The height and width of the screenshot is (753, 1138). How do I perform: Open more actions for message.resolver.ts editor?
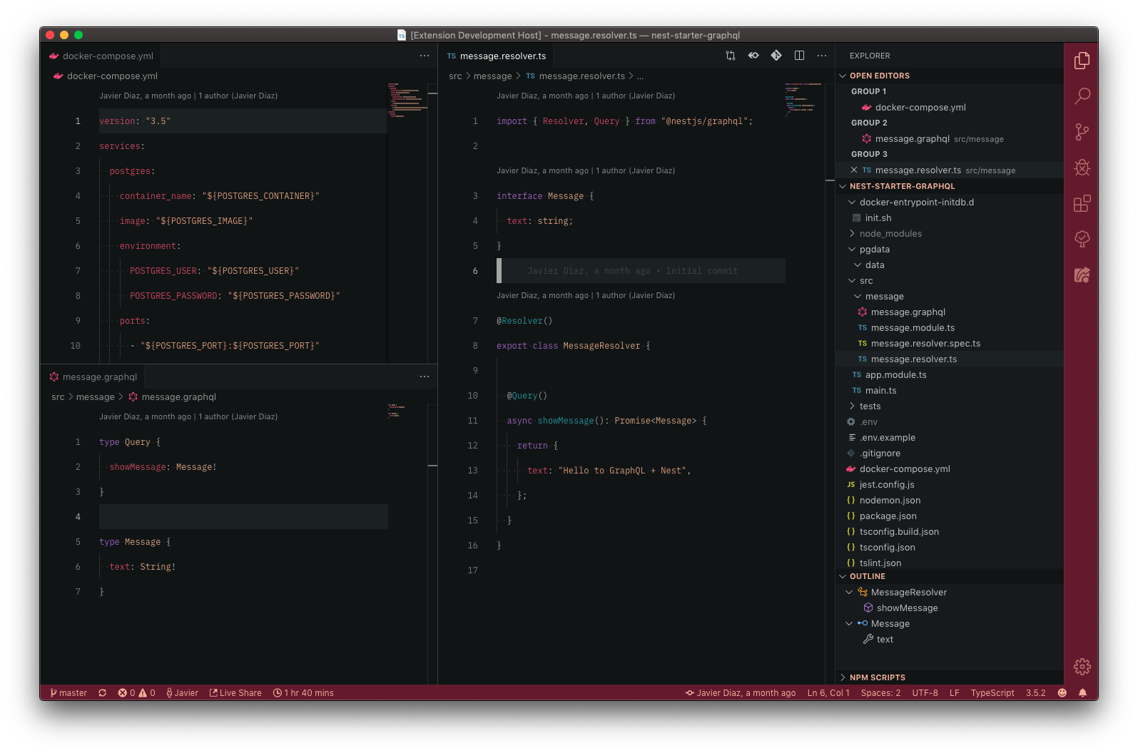click(x=822, y=56)
